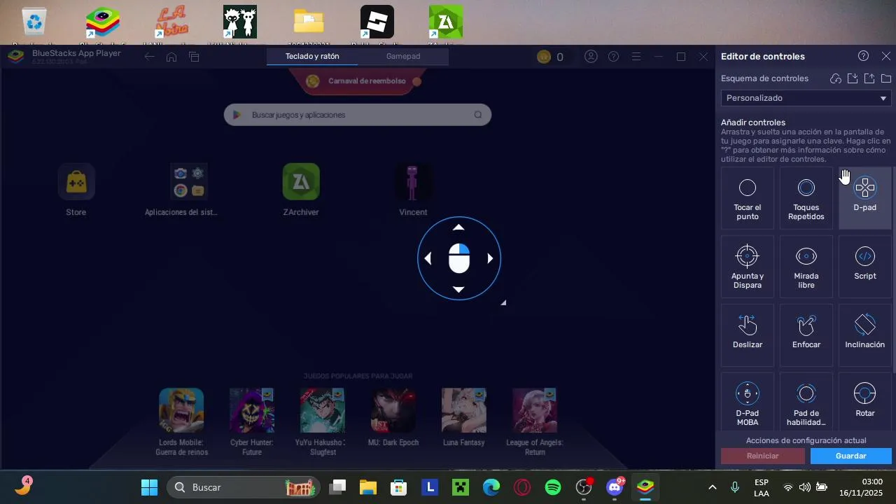This screenshot has width=896, height=504.
Task: Select the Rotar control
Action: click(865, 402)
